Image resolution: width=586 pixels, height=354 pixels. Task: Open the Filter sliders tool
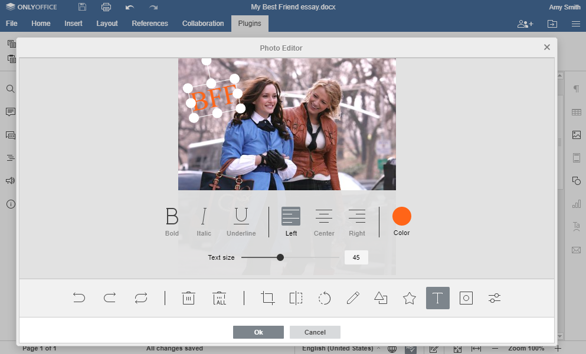(495, 297)
